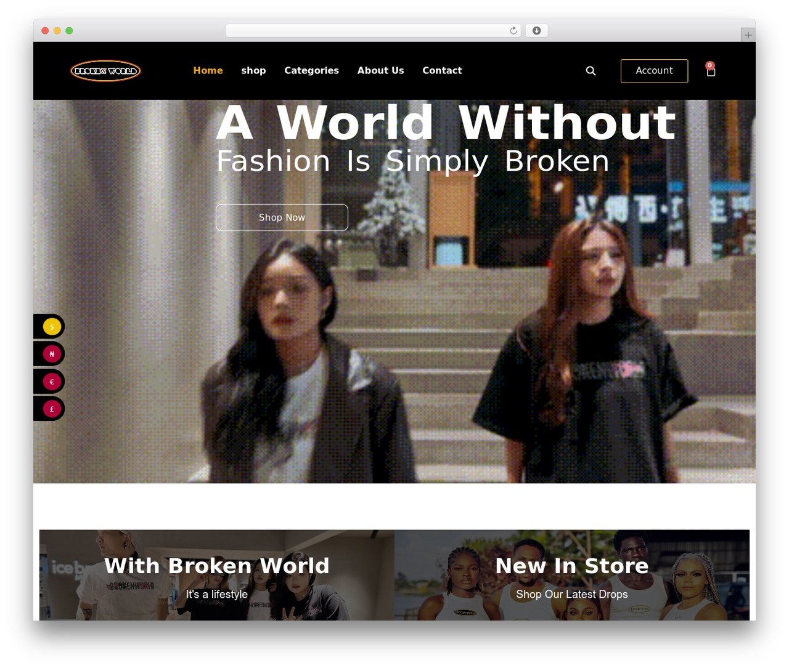This screenshot has height=668, width=789.
Task: Maximize the browser window
Action: pyautogui.click(x=69, y=31)
